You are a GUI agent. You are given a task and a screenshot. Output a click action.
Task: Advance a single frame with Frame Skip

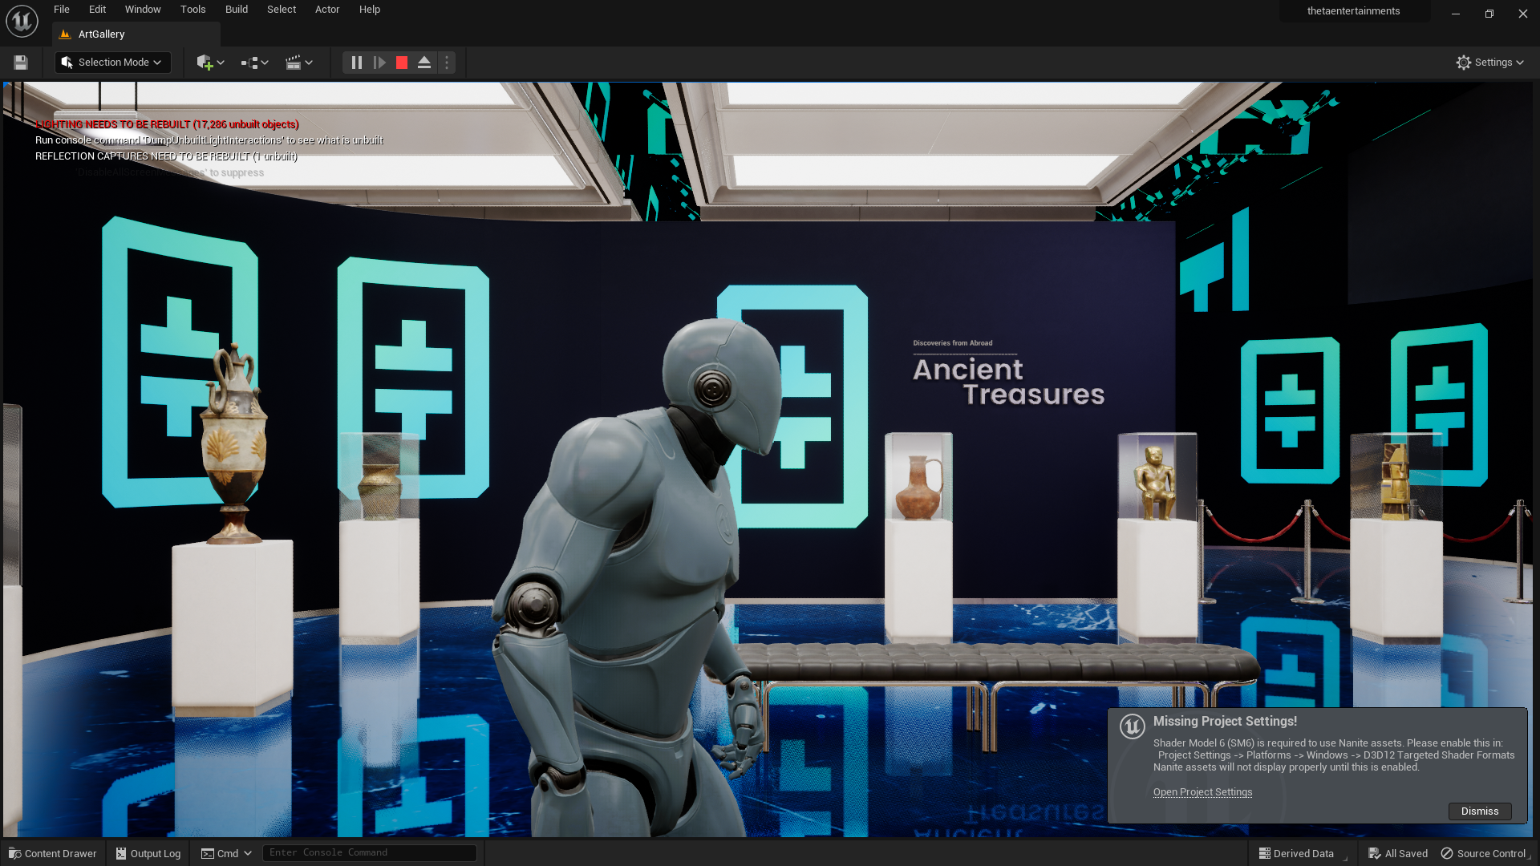(379, 63)
